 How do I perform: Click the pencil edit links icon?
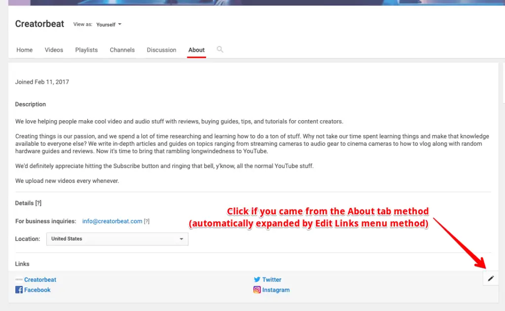pyautogui.click(x=491, y=278)
